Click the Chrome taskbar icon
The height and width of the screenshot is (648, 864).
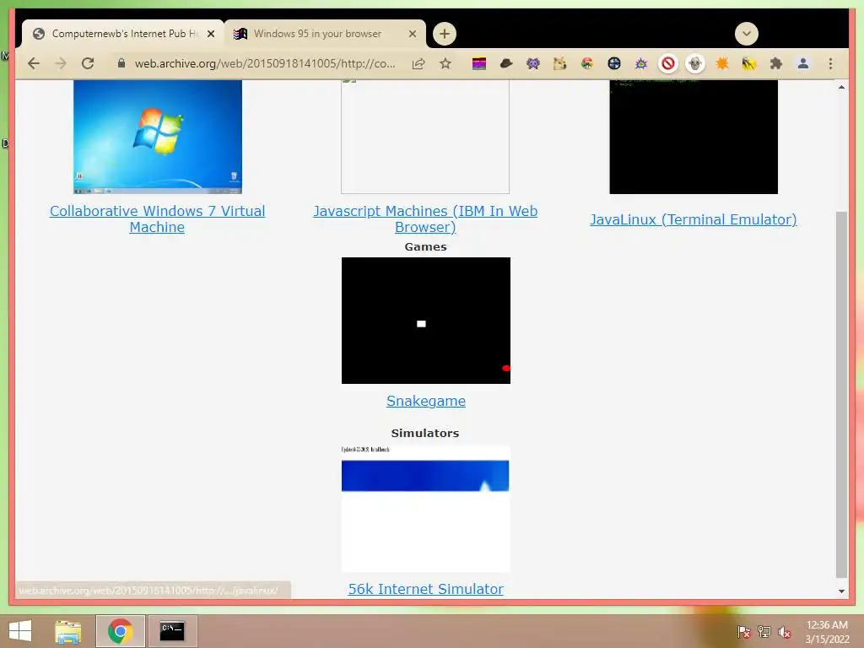[121, 631]
